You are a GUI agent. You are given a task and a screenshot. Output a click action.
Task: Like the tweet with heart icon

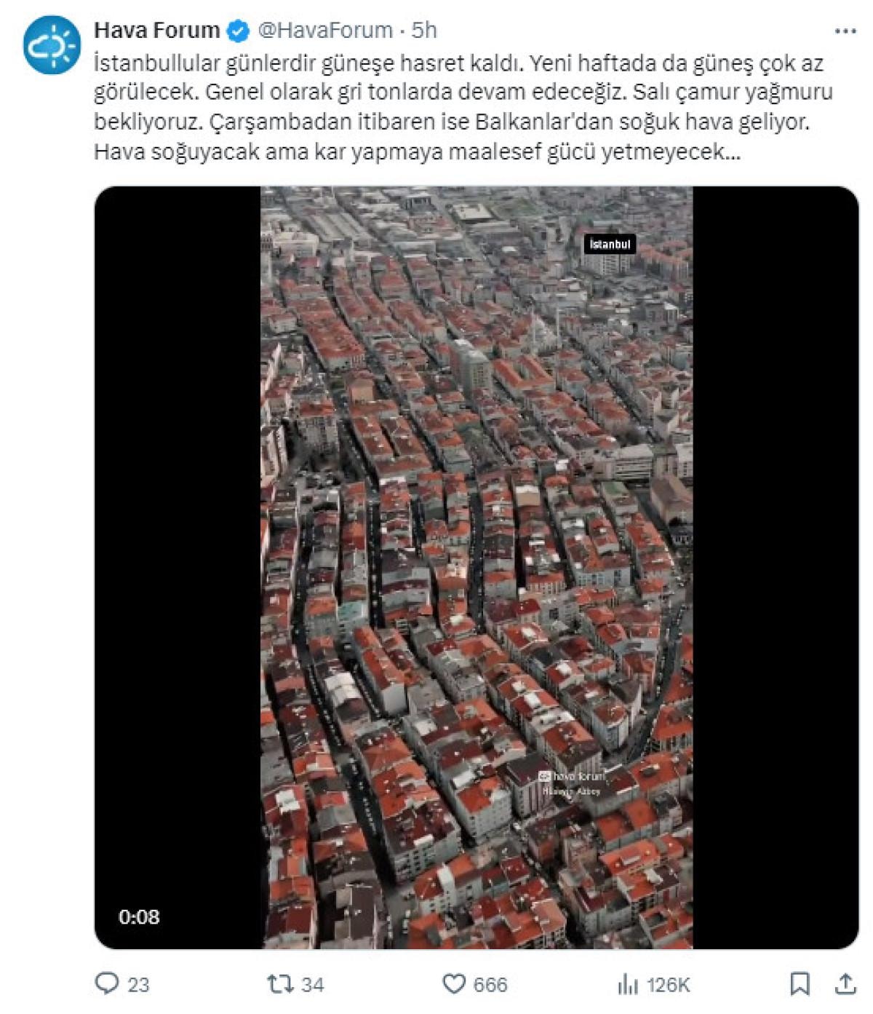click(454, 984)
